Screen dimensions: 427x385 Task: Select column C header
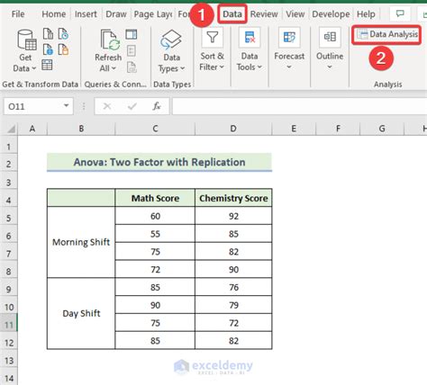[x=155, y=129]
